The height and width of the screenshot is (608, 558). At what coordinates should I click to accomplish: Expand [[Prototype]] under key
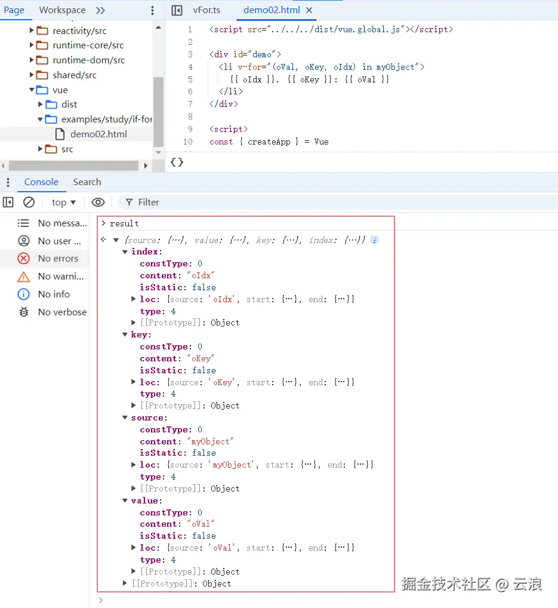133,406
